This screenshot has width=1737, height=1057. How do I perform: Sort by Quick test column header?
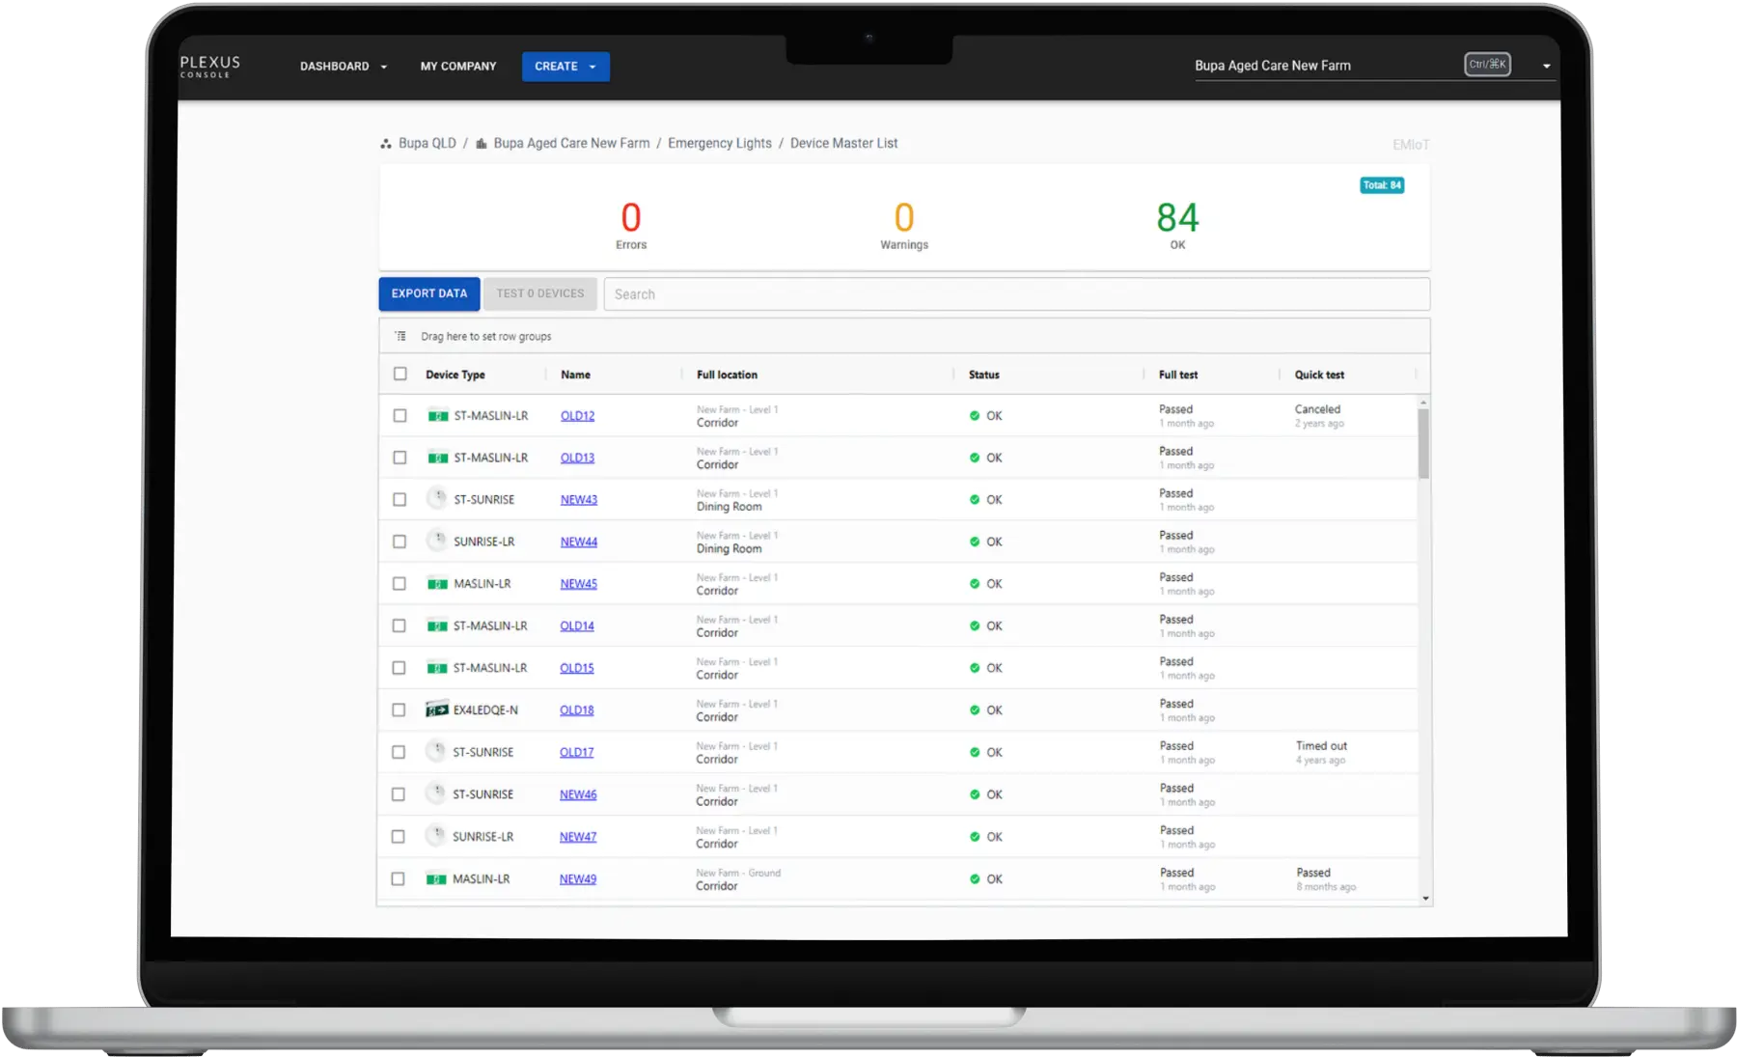tap(1319, 375)
